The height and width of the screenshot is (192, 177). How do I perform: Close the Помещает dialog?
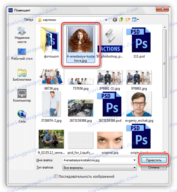pos(163,9)
